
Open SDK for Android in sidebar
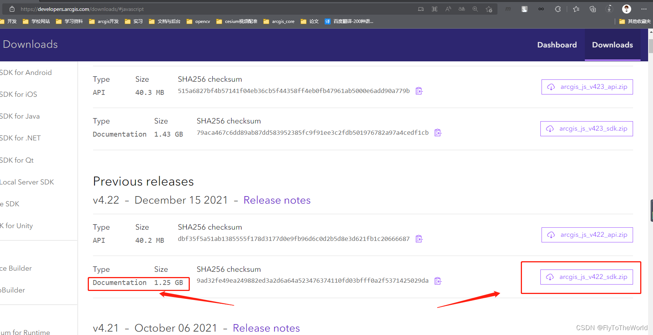click(x=26, y=73)
